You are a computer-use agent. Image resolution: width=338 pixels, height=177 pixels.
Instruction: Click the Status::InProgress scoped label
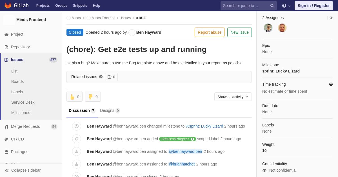177,139
